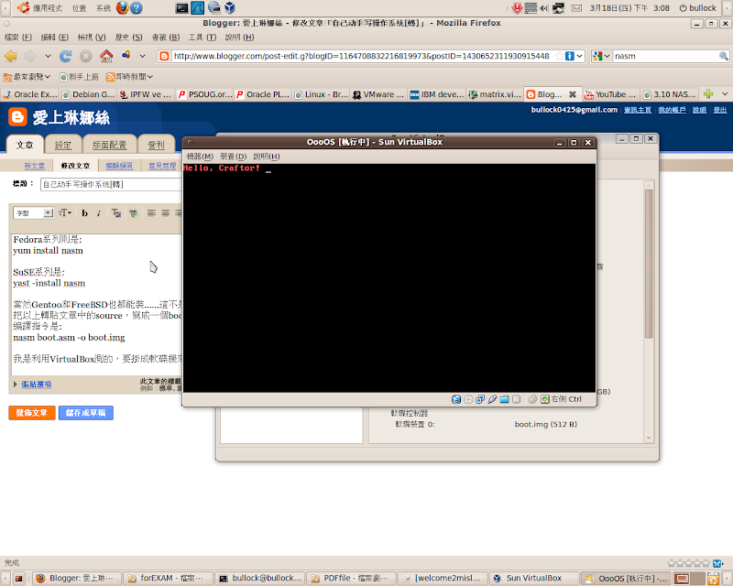Open font size dropdown in editor
The image size is (733, 586).
pyautogui.click(x=65, y=213)
